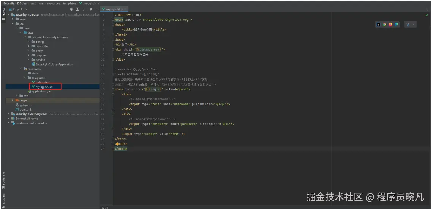Click the green inspection checkmark indicator
The height and width of the screenshot is (209, 431).
point(427,14)
